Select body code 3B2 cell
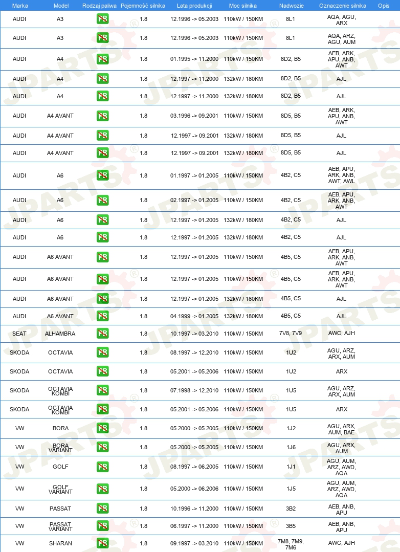The width and height of the screenshot is (400, 552). point(291,509)
